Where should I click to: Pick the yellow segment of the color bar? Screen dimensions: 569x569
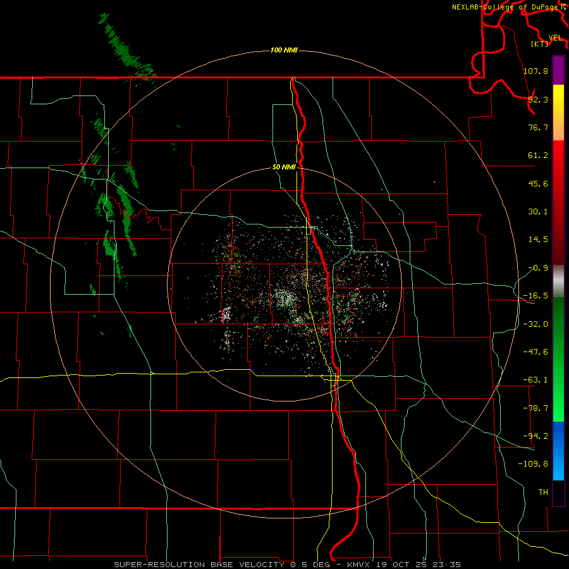point(558,113)
